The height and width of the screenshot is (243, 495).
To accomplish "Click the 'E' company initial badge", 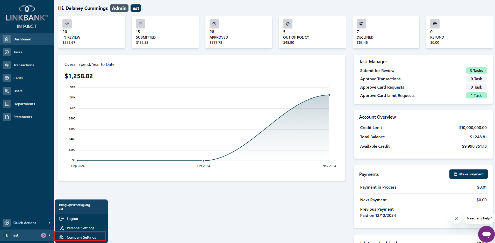I will click(7, 235).
